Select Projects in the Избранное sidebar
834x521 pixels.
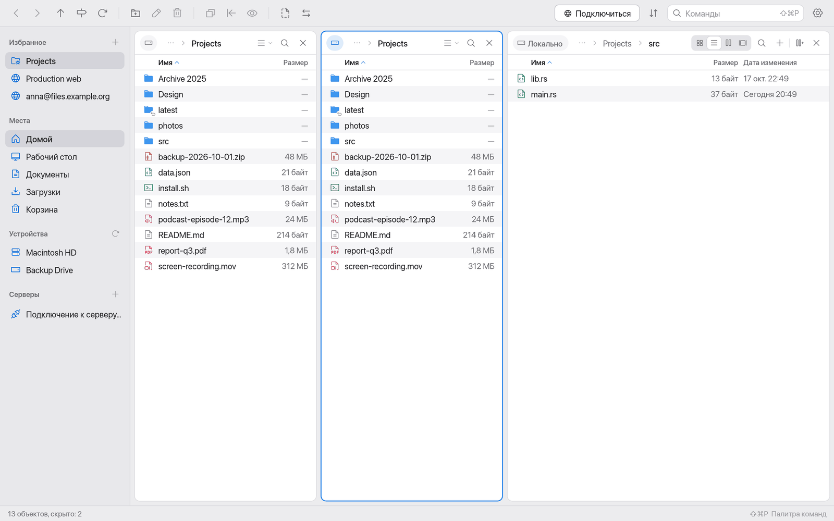coord(65,61)
